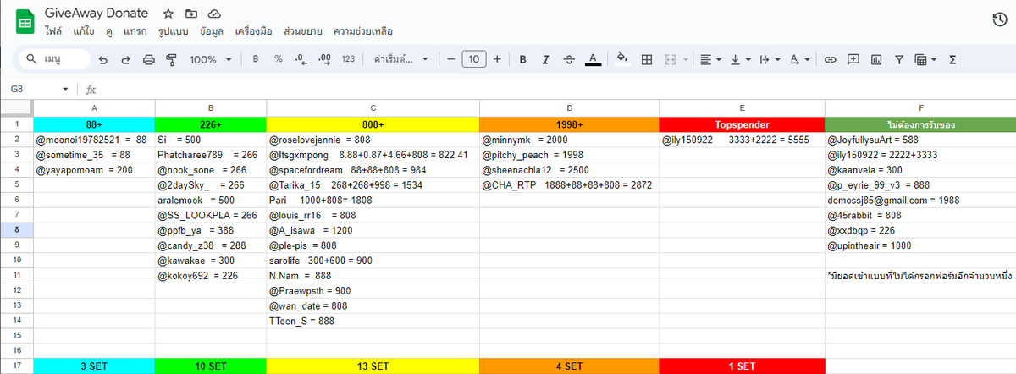Screen dimensions: 1016x374
Task: Open the แทรก menu
Action: tap(135, 31)
